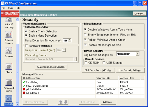
Task: Click the Edit Selection... button
Action: (x=89, y=102)
